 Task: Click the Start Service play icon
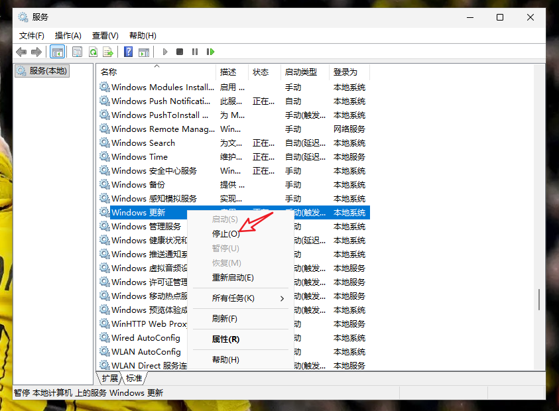(x=164, y=52)
